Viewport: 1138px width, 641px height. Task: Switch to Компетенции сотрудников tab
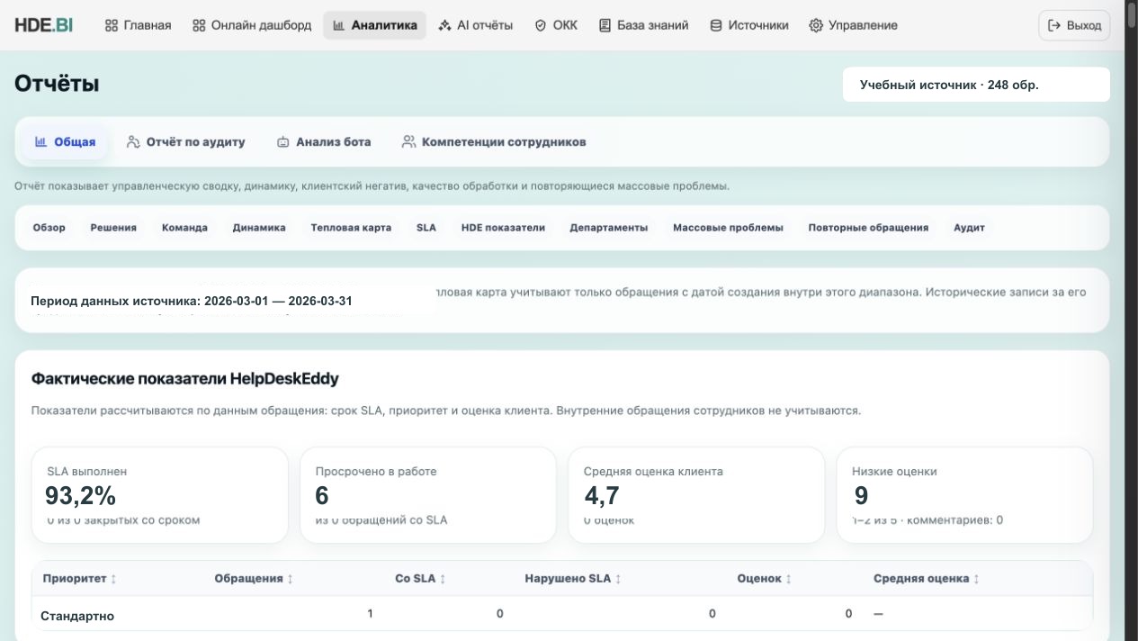[x=494, y=141]
